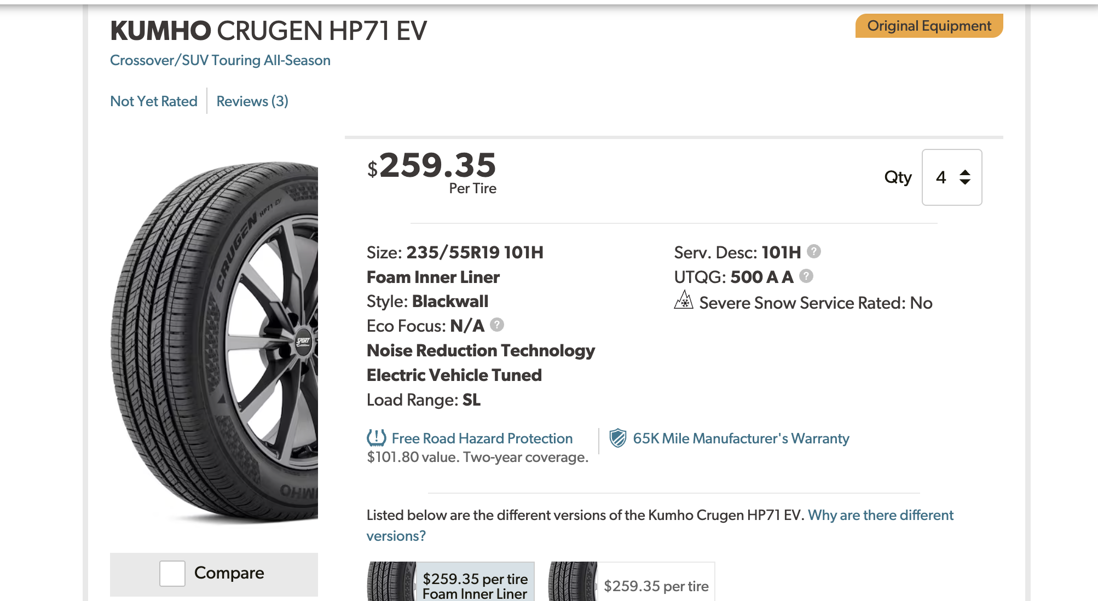Open 65K Mile Manufacturer's Warranty link
Screen dimensions: 1098x601
pyautogui.click(x=741, y=438)
